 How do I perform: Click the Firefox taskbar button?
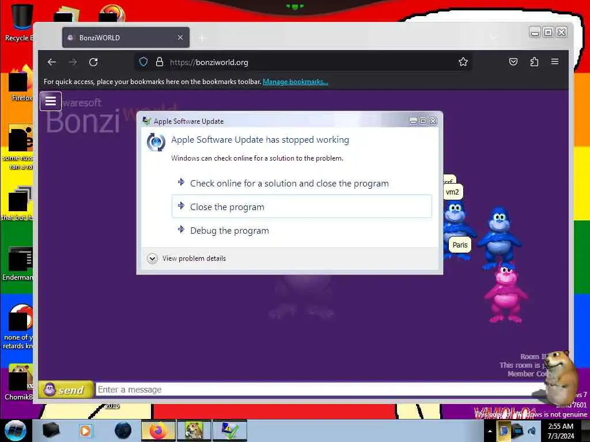158,430
